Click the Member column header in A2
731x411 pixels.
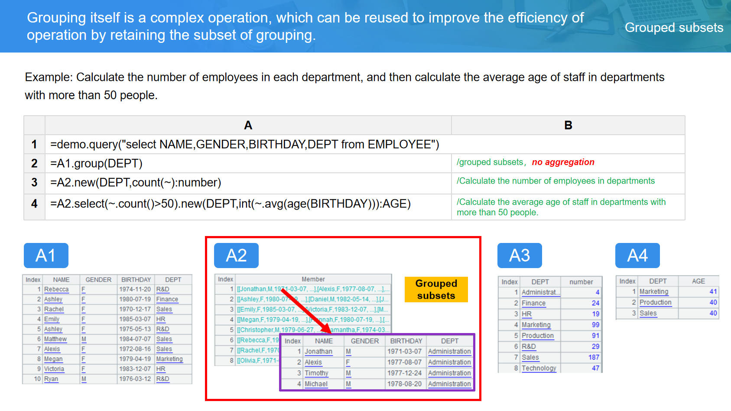(313, 279)
